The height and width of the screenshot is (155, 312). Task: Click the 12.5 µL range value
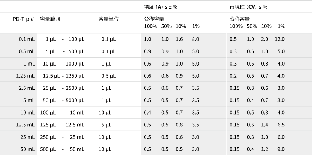[x=51, y=76]
